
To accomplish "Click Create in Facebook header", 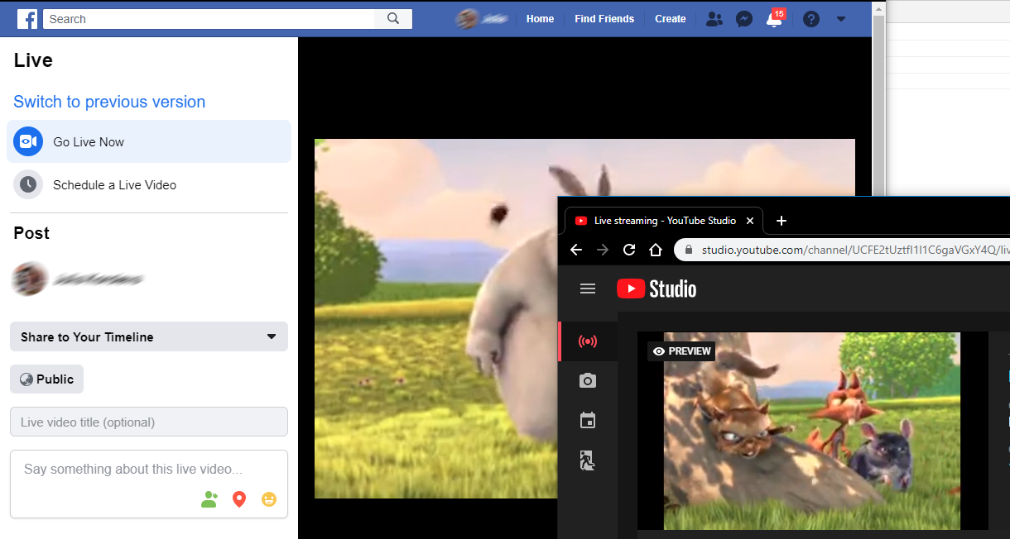I will (671, 19).
